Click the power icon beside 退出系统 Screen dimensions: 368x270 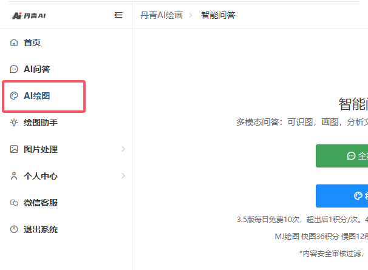coord(14,229)
